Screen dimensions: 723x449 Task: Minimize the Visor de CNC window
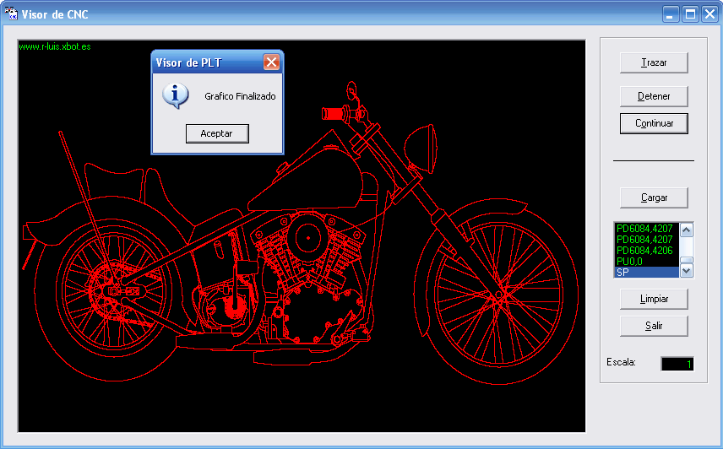coord(671,14)
